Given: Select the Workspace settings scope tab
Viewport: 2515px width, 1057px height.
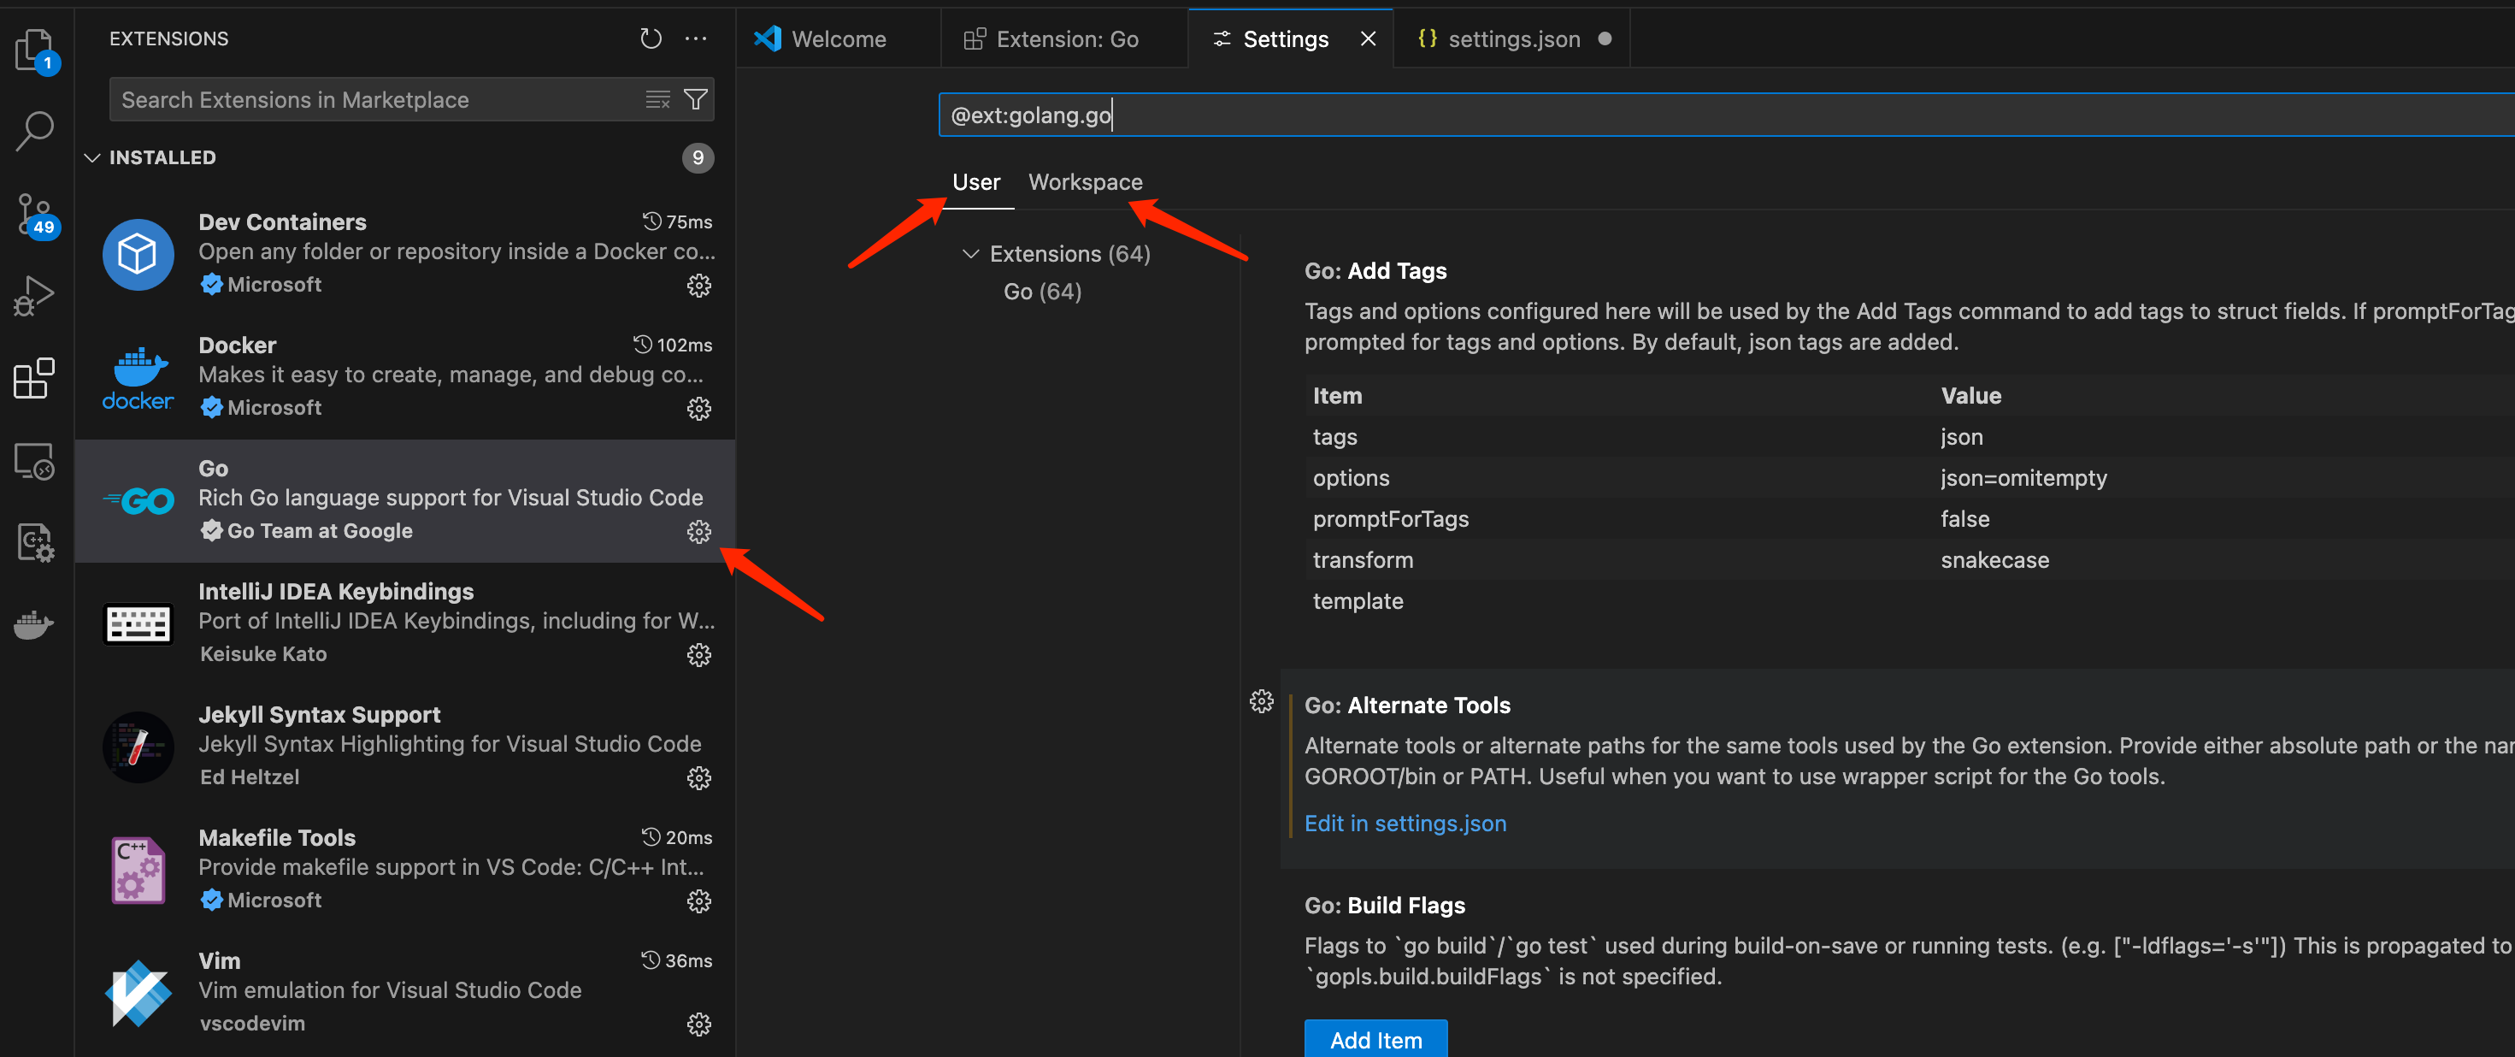Looking at the screenshot, I should click(1085, 181).
